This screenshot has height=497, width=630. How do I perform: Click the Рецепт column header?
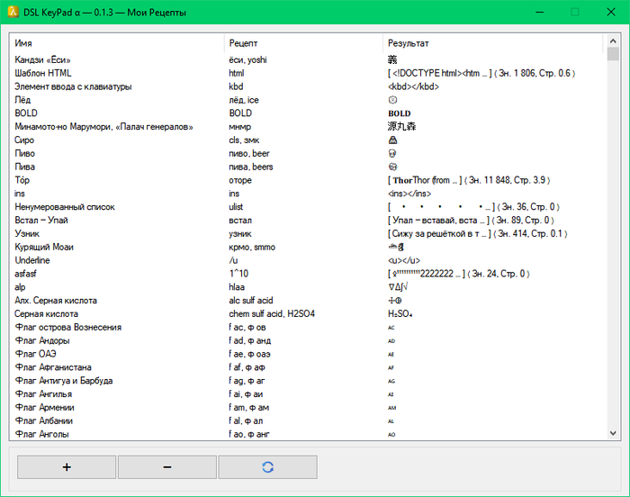[x=303, y=43]
